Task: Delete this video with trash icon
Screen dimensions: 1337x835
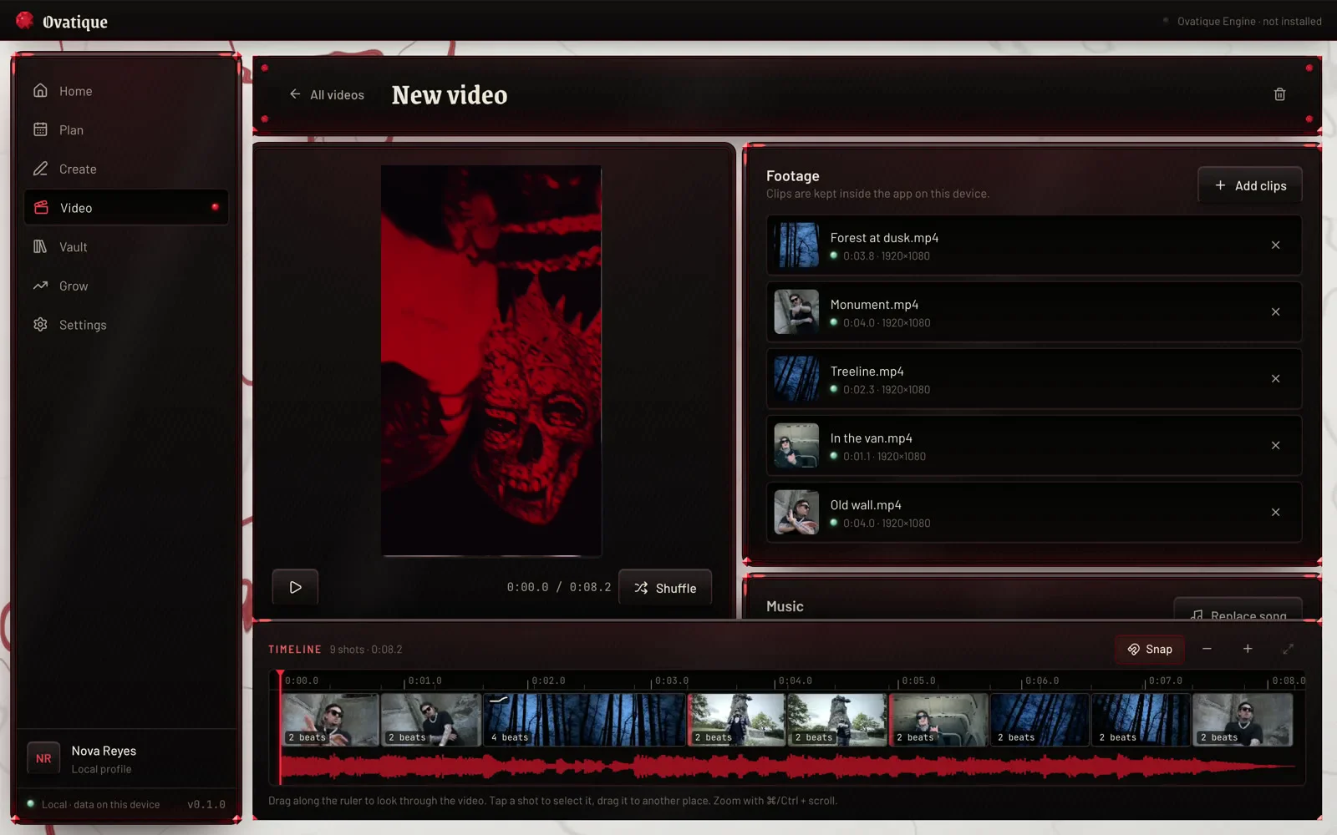Action: [1279, 94]
